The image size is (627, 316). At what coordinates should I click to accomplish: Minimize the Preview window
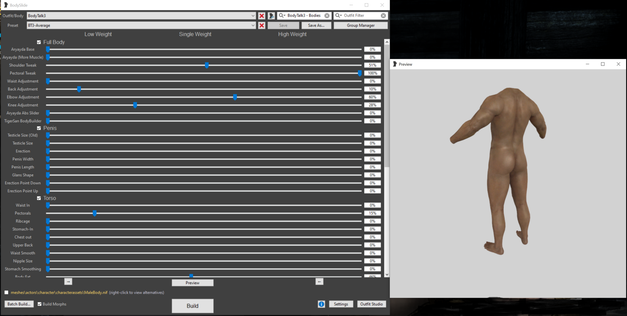pyautogui.click(x=587, y=64)
